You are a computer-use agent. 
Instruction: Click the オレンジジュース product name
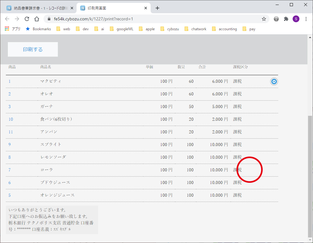(57, 195)
